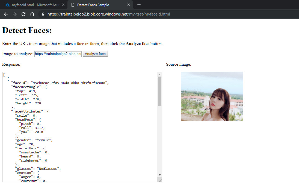Go back to previous page
This screenshot has height=191, width=299.
click(x=6, y=14)
